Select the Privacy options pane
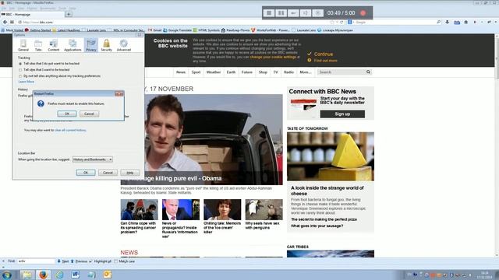Image resolution: width=499 pixels, height=280 pixels. (x=91, y=45)
